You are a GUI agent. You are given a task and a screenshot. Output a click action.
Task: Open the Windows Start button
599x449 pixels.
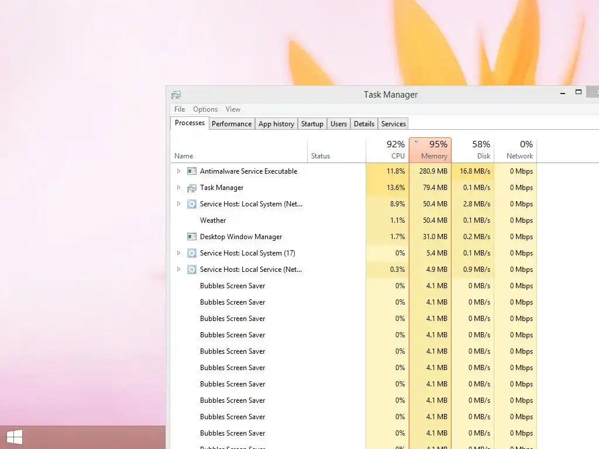point(15,437)
